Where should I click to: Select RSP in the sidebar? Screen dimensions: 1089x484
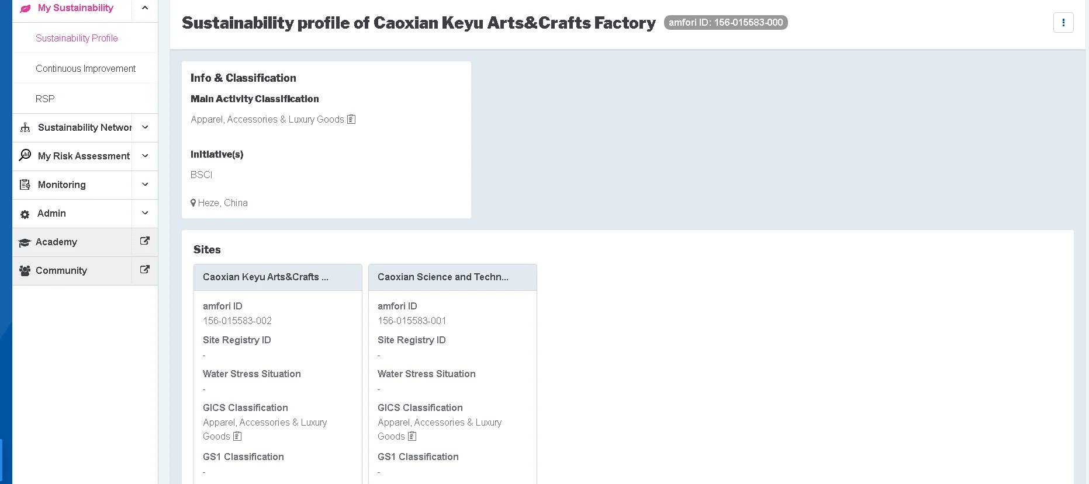pos(45,99)
